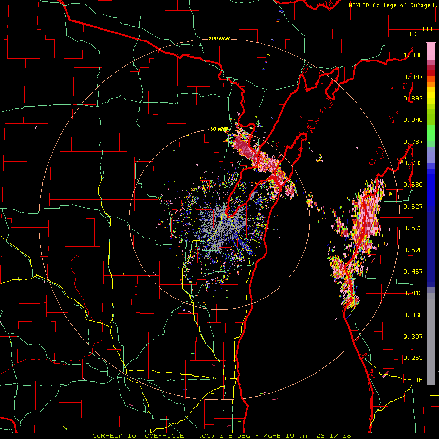Viewport: 439px width, 439px height.
Task: Click the 0.360 legend value
Action: [x=413, y=315]
